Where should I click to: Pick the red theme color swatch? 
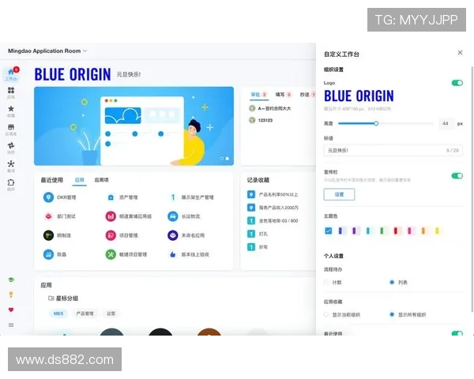tap(396, 231)
